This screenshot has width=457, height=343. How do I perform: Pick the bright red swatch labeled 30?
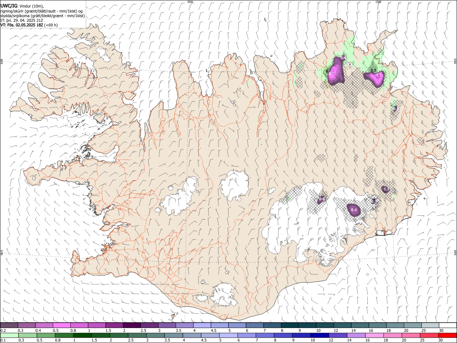coord(447,335)
